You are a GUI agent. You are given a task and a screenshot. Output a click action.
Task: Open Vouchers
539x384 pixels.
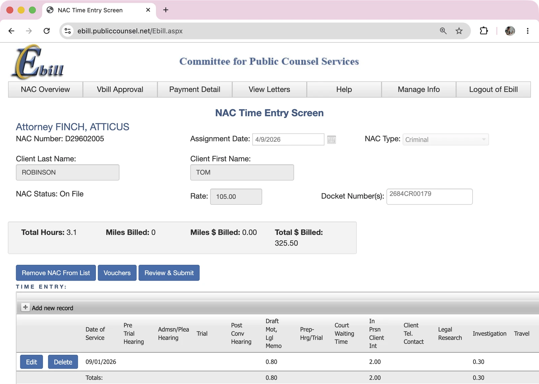(117, 273)
